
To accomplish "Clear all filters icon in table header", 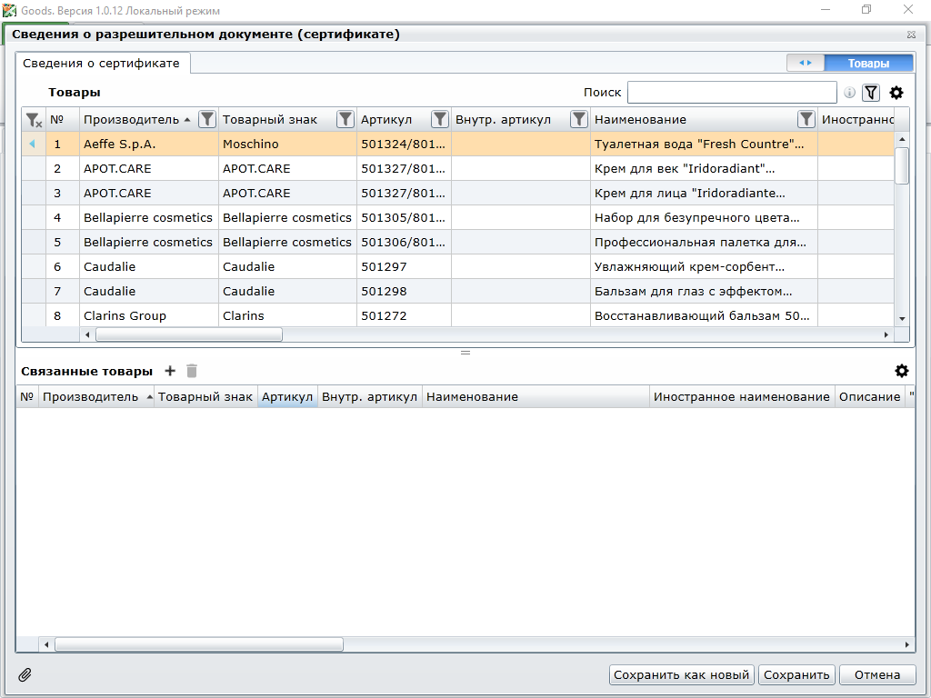I will pos(34,120).
